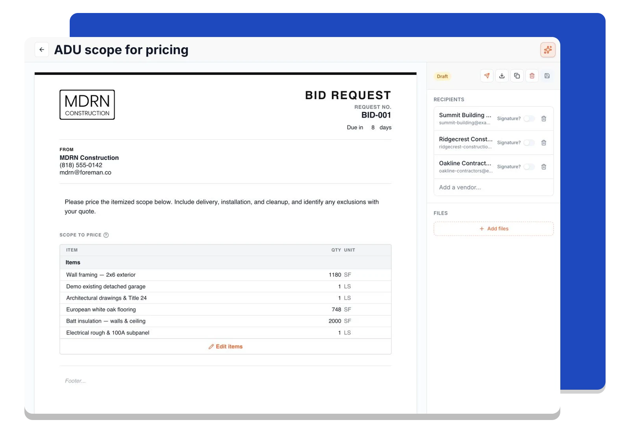The image size is (630, 433).
Task: Open the AI sparkle assistant button
Action: 548,50
